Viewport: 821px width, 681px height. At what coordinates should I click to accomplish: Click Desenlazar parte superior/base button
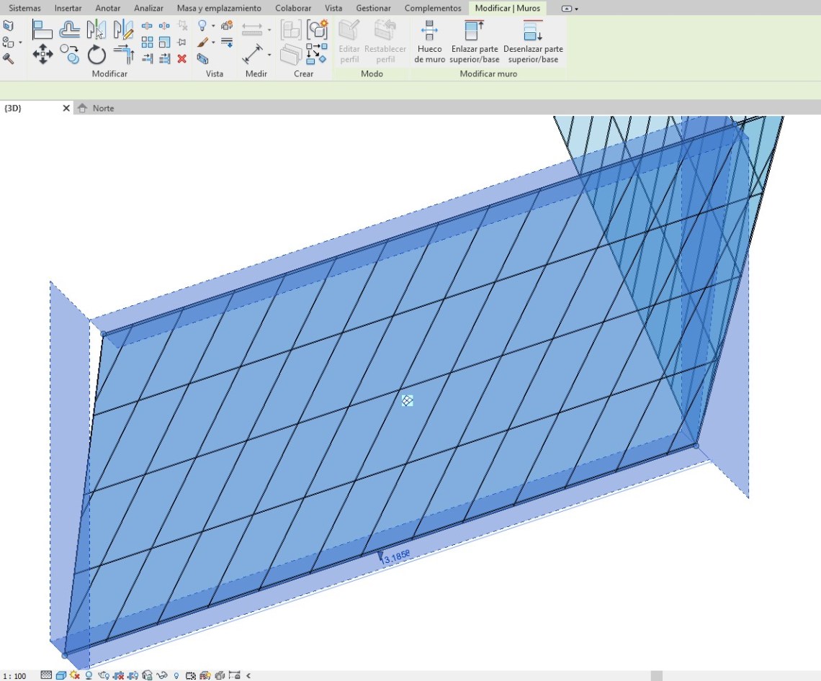[x=533, y=42]
